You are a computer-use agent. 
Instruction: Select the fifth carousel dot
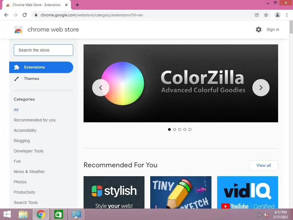pyautogui.click(x=190, y=129)
